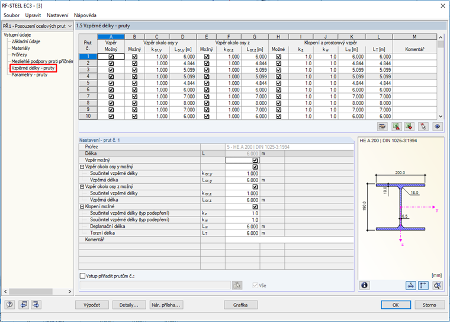The image size is (450, 322).
Task: Select Parametry - pruty tree item
Action: [29, 75]
